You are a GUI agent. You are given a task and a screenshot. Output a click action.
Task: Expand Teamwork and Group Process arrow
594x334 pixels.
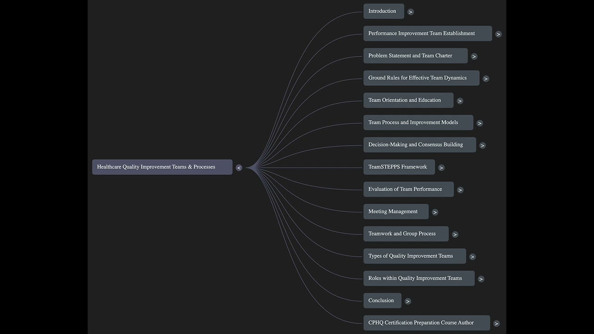tap(455, 235)
